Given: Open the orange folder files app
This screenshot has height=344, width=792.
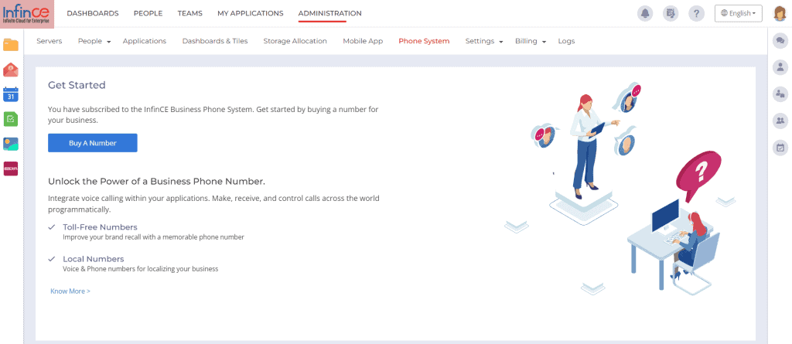Looking at the screenshot, I should coord(11,45).
